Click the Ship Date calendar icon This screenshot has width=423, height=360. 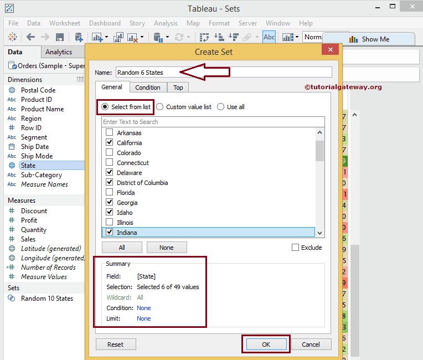point(12,147)
